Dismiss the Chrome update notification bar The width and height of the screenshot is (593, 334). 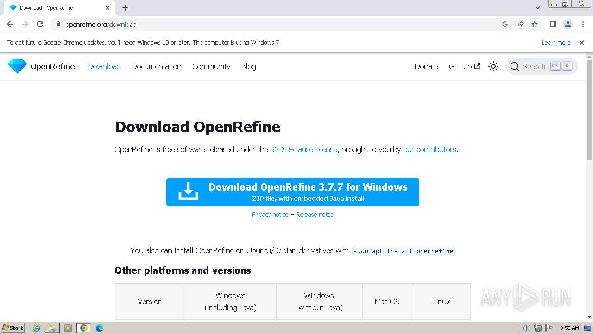pos(582,42)
